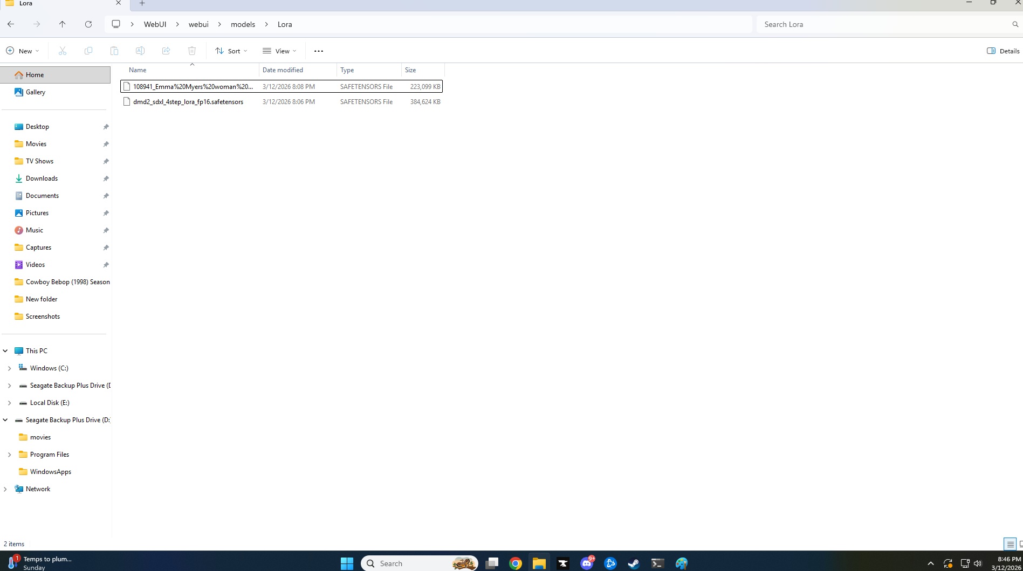Open the New item dropdown

click(23, 51)
